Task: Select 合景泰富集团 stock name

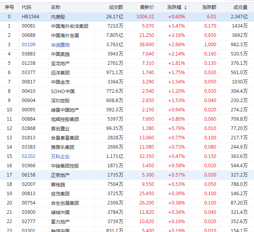Action: (x=65, y=138)
